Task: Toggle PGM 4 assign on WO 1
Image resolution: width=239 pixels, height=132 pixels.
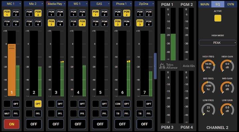Action: (82, 23)
